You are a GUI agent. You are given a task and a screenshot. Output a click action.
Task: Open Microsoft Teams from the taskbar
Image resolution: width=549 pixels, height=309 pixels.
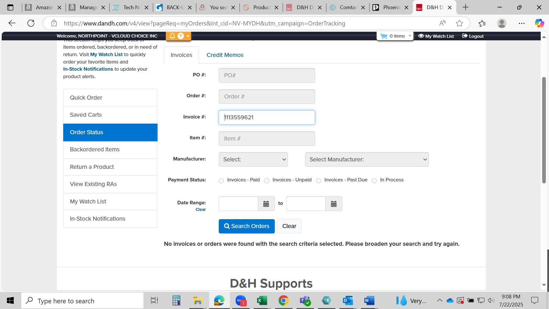point(305,301)
